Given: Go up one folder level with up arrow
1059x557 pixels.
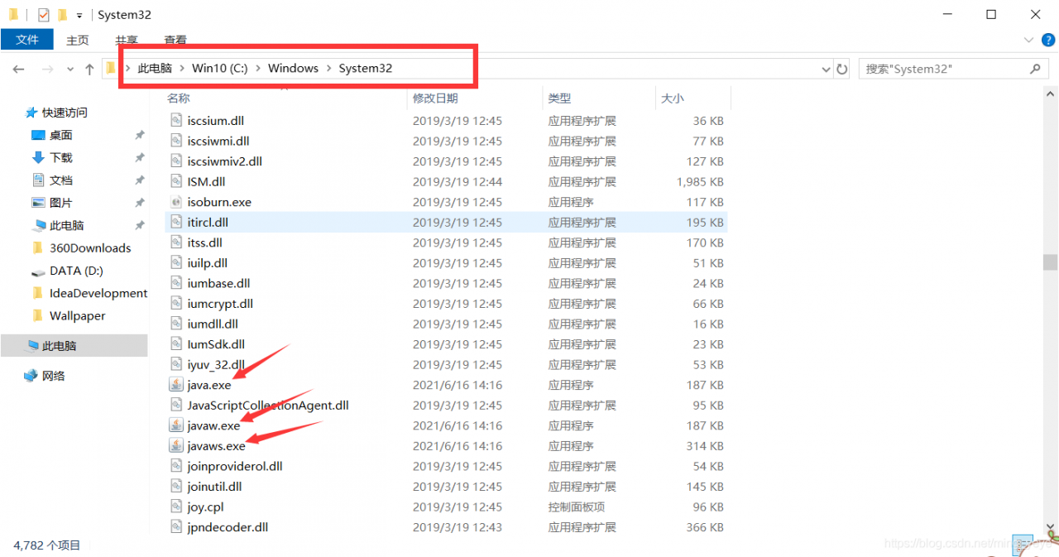Looking at the screenshot, I should (89, 70).
